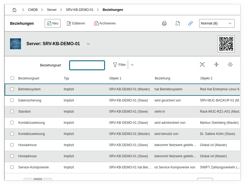
Task: Go to SRV-KB-DEMO-01 breadcrumb
Action: point(80,10)
